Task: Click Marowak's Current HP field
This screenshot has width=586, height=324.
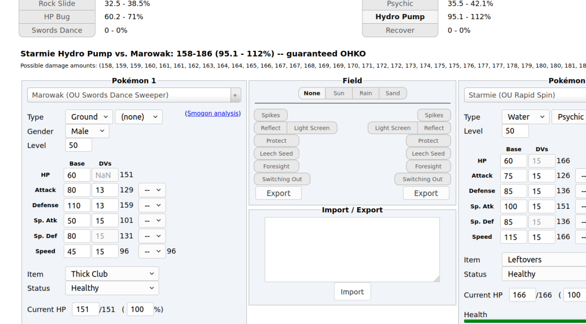Action: (x=85, y=309)
